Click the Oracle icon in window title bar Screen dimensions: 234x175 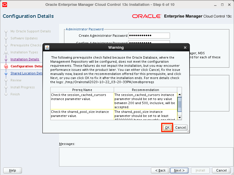5,5
